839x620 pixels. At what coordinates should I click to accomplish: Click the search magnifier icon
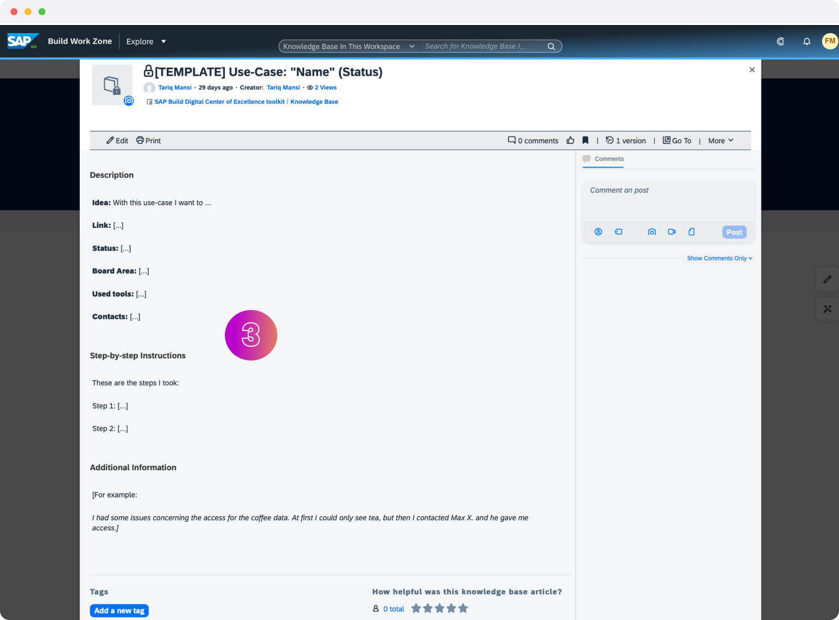point(551,47)
